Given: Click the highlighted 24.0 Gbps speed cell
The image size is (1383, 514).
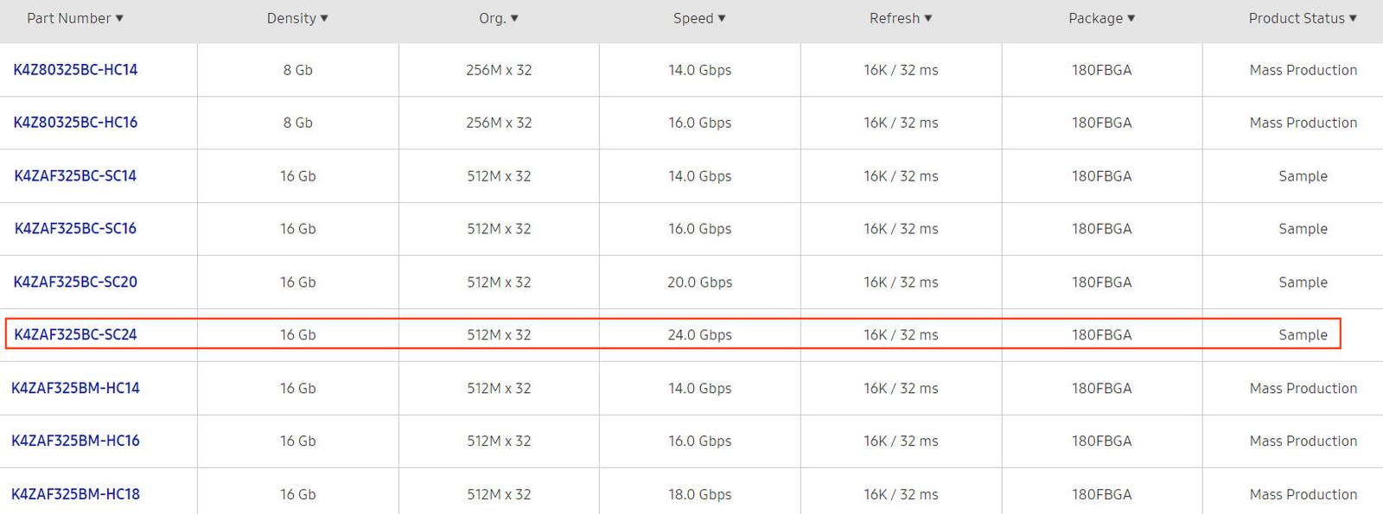Looking at the screenshot, I should pos(700,334).
